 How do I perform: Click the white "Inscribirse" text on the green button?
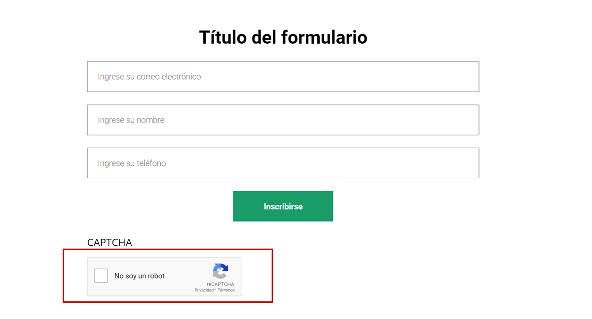283,207
